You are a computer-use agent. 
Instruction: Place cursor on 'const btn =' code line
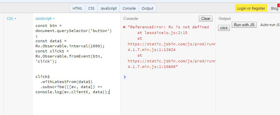(48, 25)
